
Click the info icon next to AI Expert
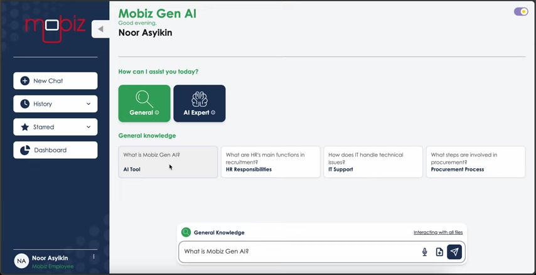pyautogui.click(x=213, y=112)
